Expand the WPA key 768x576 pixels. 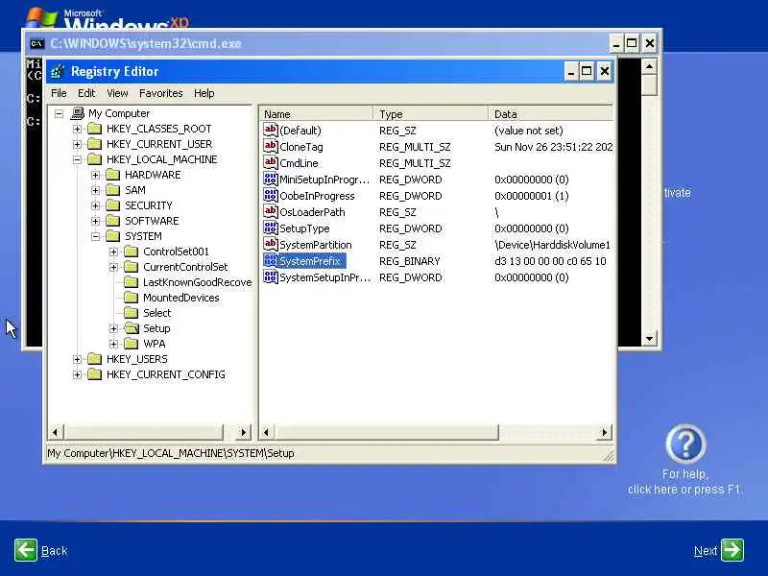[x=113, y=345]
